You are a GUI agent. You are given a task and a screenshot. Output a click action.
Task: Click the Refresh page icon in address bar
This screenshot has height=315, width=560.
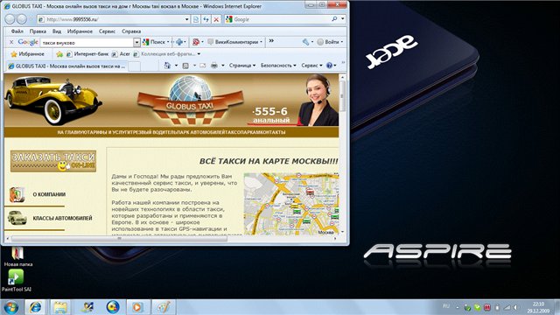point(206,19)
